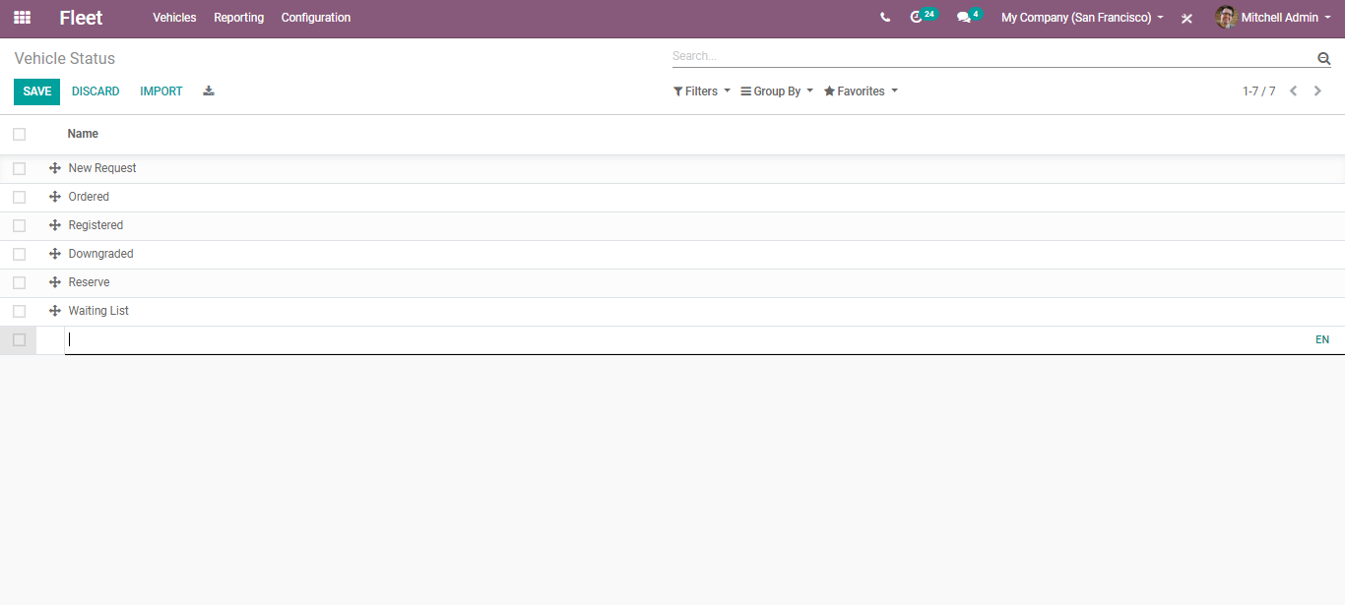Image resolution: width=1345 pixels, height=605 pixels.
Task: Click drag handle for Reserve row
Action: click(55, 282)
